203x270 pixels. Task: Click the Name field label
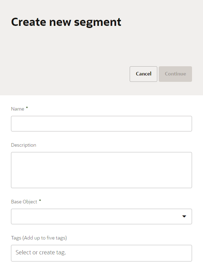18,109
